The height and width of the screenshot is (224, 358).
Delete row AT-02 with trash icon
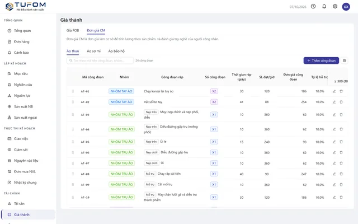tap(341, 102)
